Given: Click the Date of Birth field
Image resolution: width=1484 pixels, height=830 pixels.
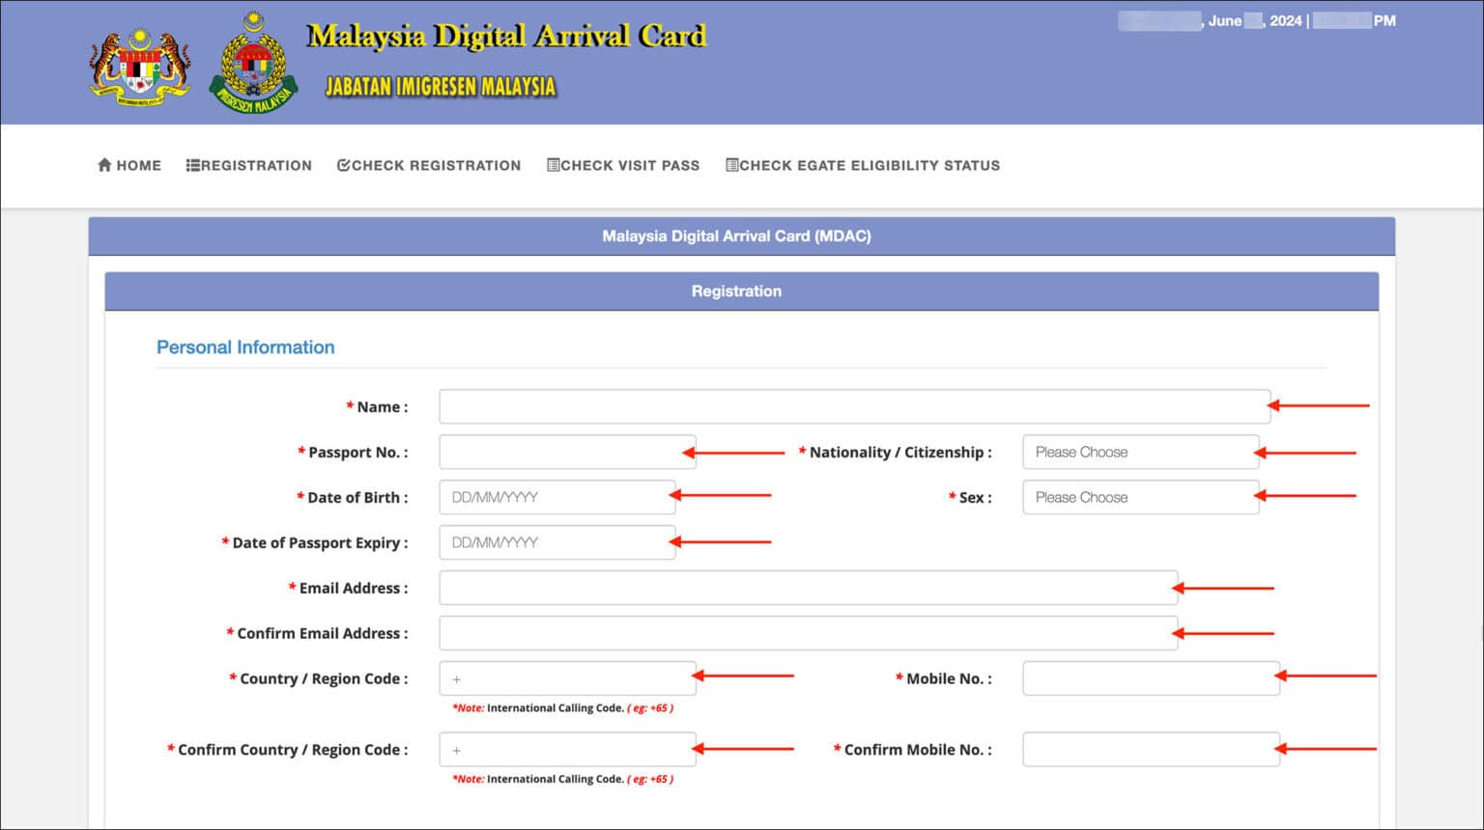Looking at the screenshot, I should (x=556, y=497).
